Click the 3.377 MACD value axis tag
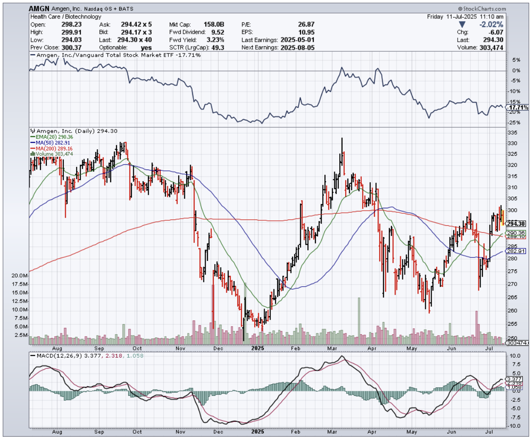This screenshot has height=439, width=531. tap(513, 379)
